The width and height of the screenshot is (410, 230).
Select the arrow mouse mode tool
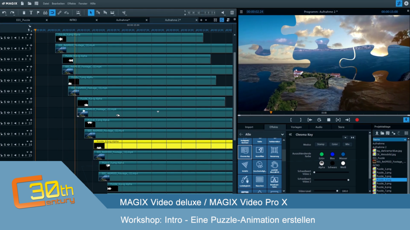point(91,12)
